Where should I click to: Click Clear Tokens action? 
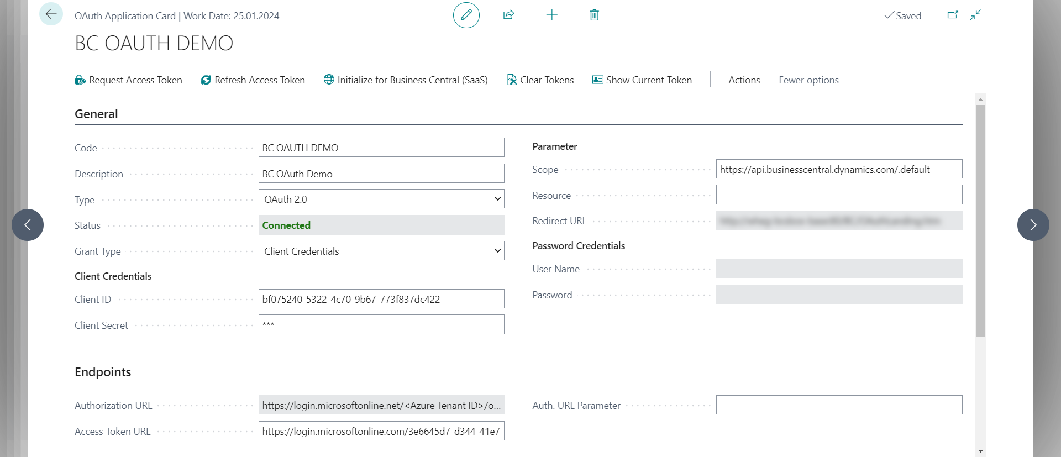(540, 80)
